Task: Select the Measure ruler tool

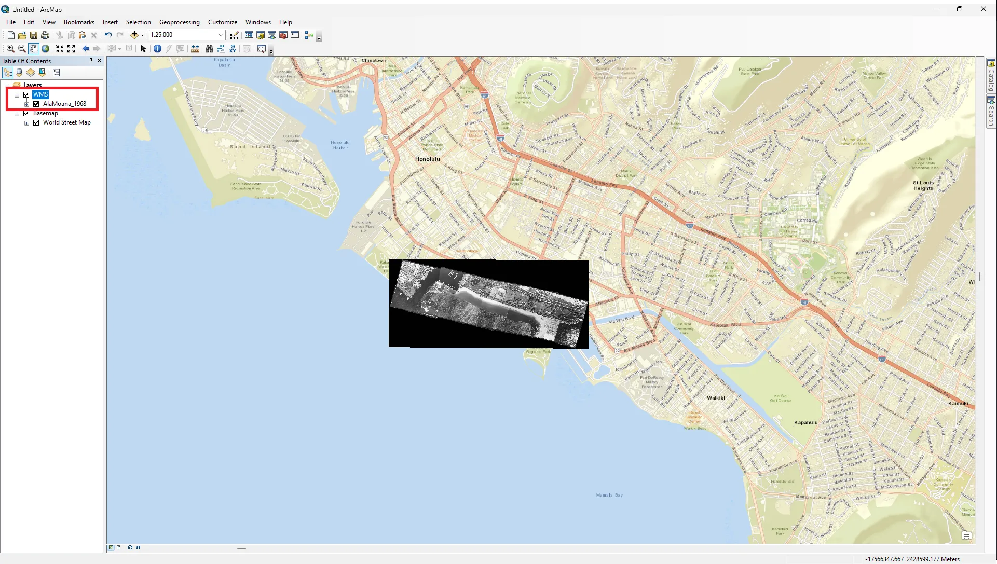Action: (195, 49)
